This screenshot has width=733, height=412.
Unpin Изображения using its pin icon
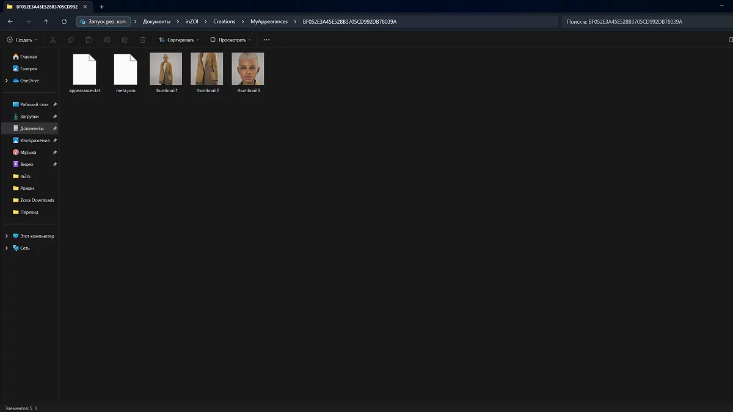coord(55,140)
